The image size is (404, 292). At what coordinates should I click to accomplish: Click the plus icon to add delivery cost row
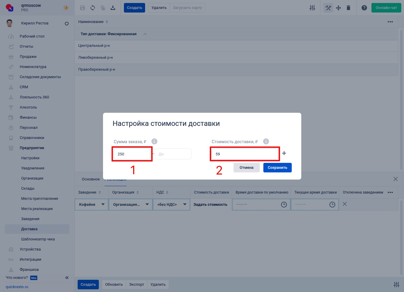284,153
